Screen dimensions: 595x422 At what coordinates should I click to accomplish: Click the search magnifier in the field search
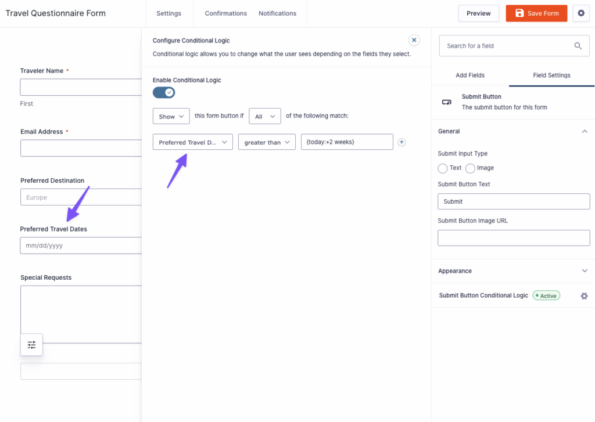(x=578, y=45)
